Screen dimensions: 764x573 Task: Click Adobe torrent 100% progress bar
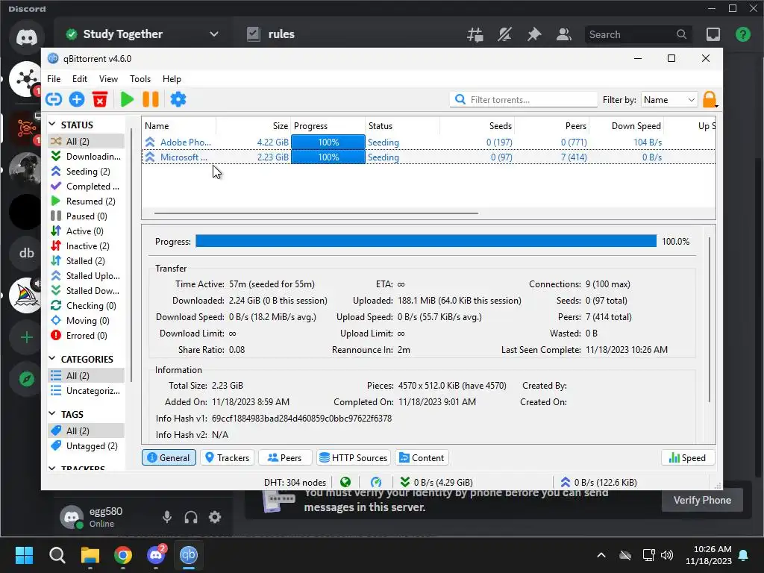click(x=328, y=143)
